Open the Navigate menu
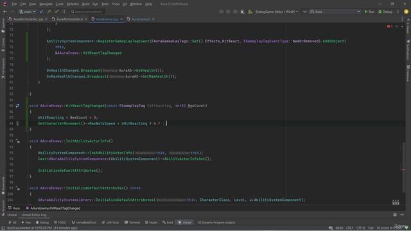The image size is (411, 231). point(46,4)
